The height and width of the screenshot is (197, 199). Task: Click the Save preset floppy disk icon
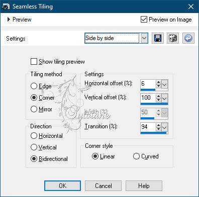[158, 38]
